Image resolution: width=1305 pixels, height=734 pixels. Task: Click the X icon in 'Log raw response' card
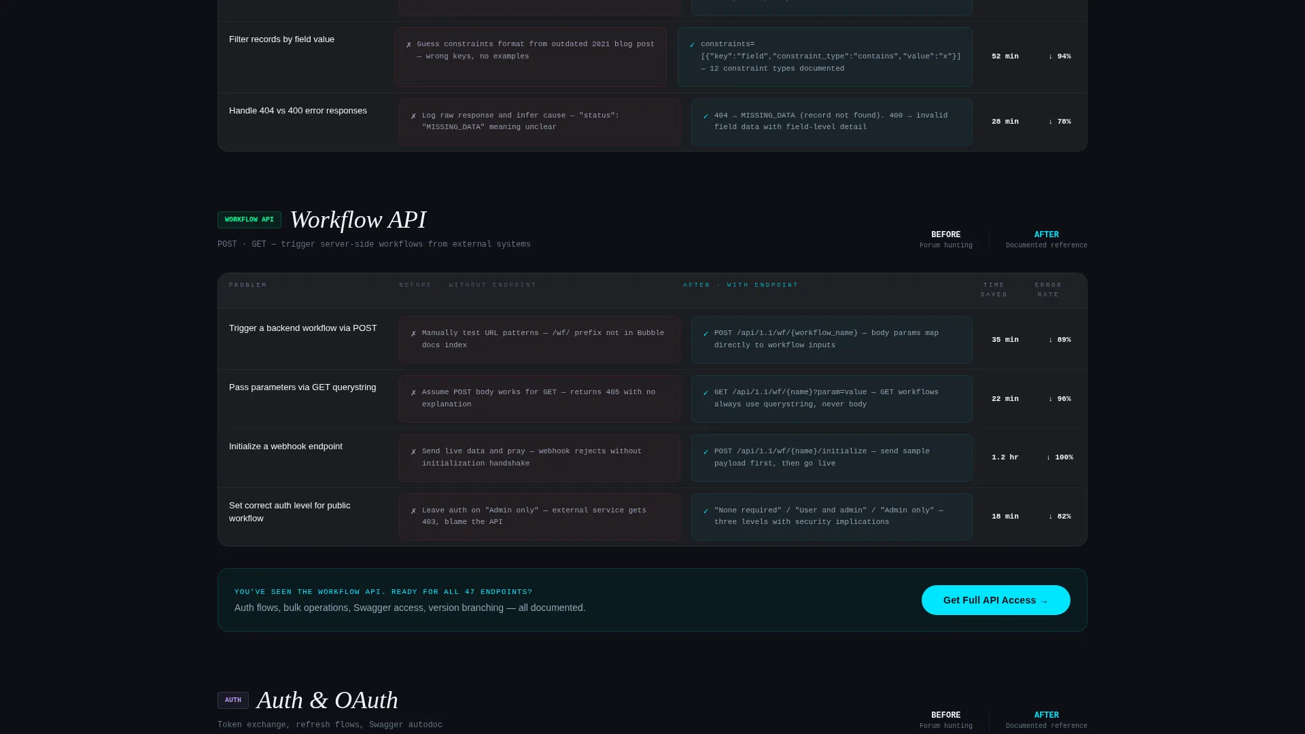point(413,116)
